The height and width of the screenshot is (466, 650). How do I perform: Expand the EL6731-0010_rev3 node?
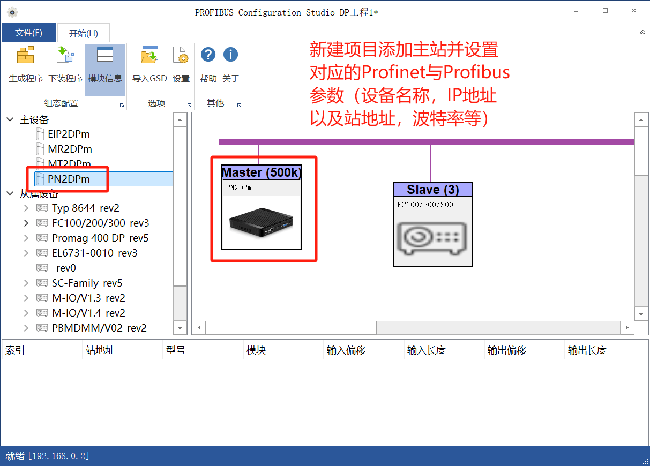click(x=26, y=253)
